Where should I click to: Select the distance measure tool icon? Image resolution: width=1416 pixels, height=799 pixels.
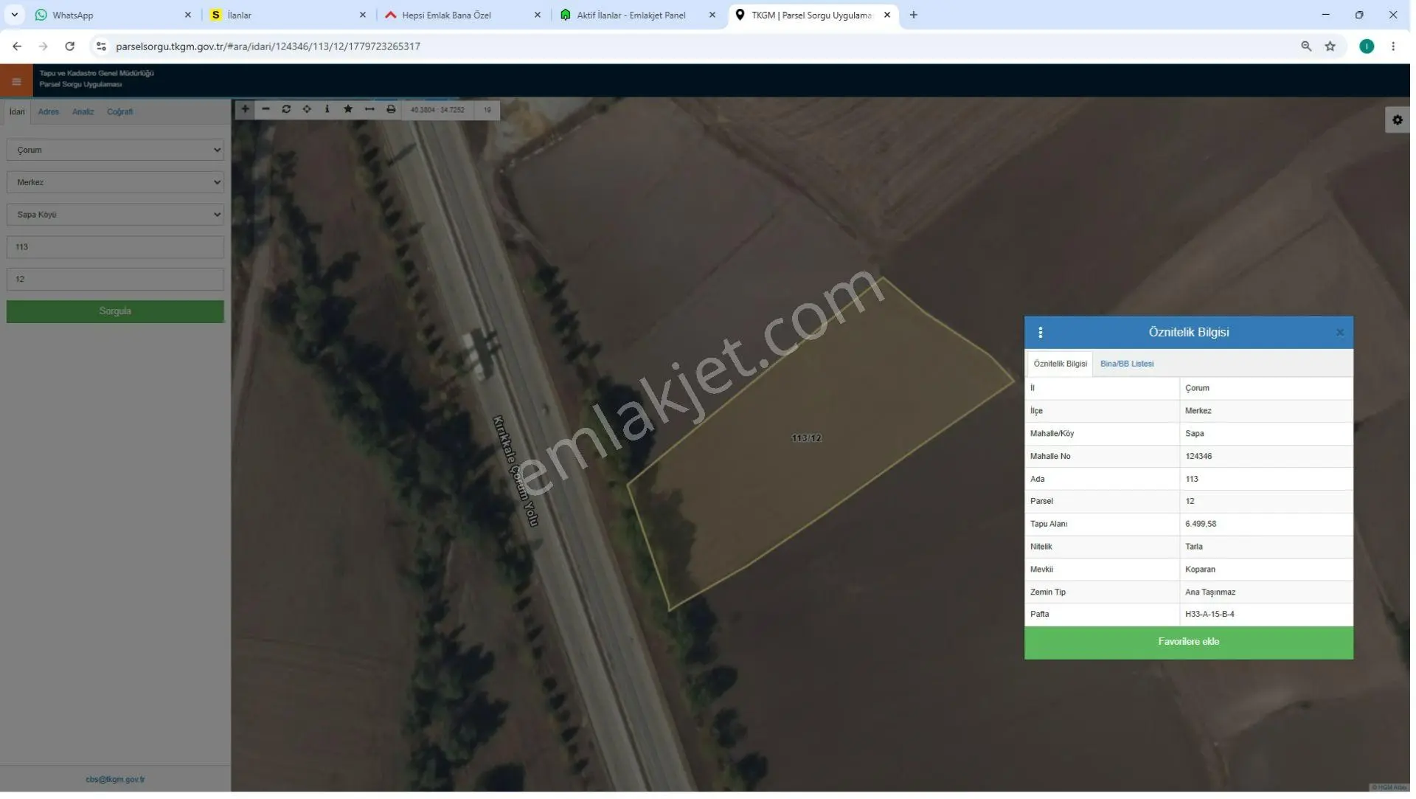pyautogui.click(x=369, y=109)
